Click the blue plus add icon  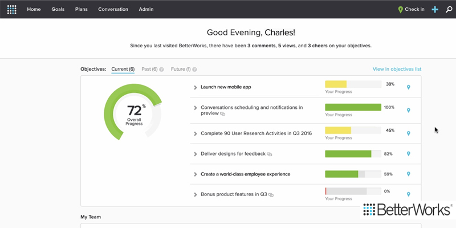click(435, 9)
